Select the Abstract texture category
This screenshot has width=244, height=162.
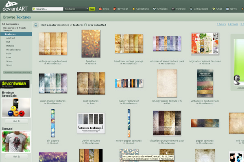pos(11,38)
